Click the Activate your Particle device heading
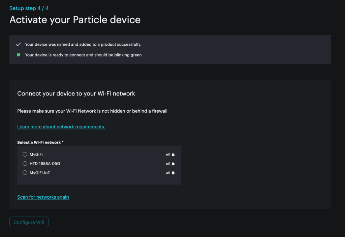345x237 pixels. click(75, 19)
